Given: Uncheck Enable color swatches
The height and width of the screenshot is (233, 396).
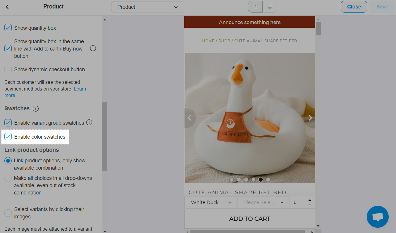Looking at the screenshot, I should click(8, 137).
